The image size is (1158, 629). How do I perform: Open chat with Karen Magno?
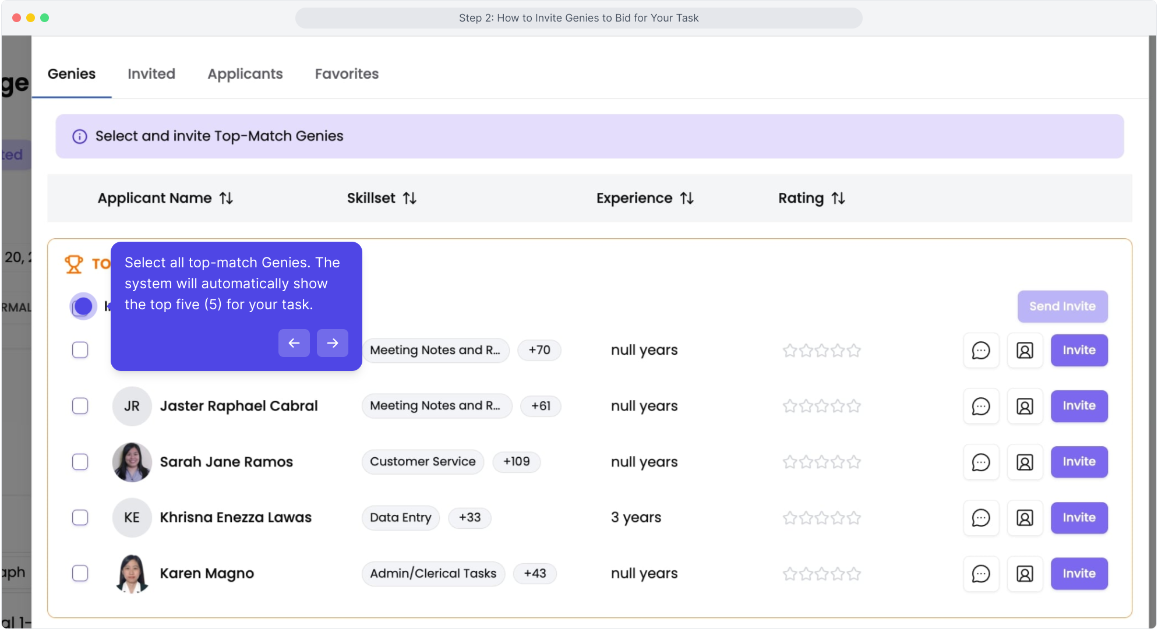pyautogui.click(x=981, y=574)
